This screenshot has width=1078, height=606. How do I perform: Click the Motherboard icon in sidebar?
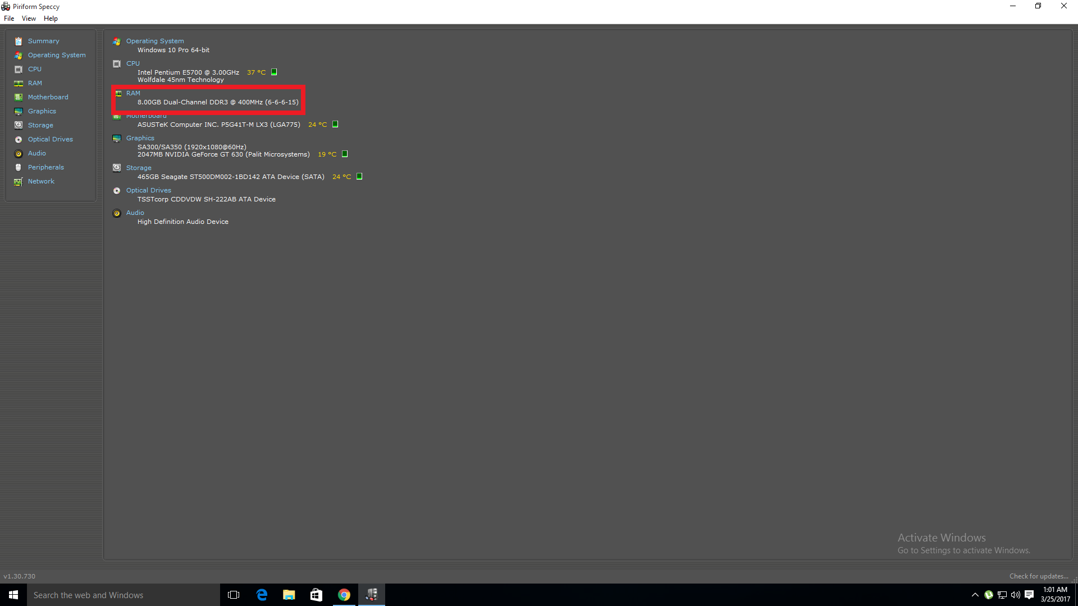tap(19, 98)
